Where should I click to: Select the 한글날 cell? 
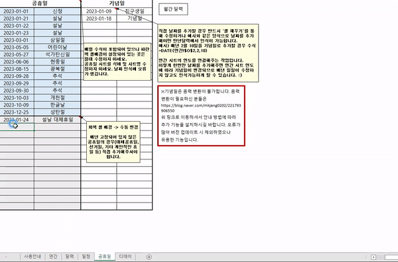tap(57, 105)
